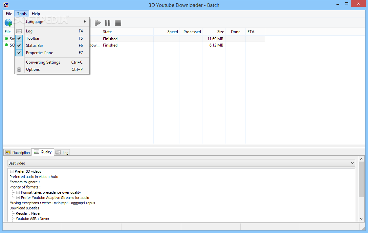Click the Description tab icon
Screen dimensions: 368x233
coord(8,152)
